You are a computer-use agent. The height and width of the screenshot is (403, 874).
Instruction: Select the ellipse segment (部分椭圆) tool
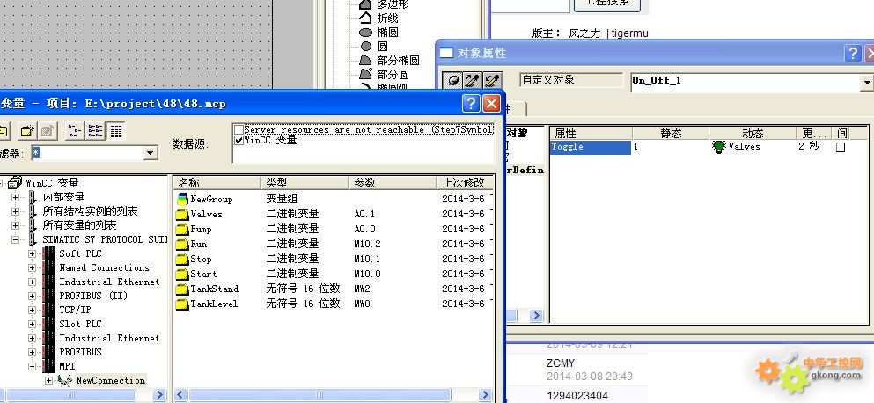(365, 60)
